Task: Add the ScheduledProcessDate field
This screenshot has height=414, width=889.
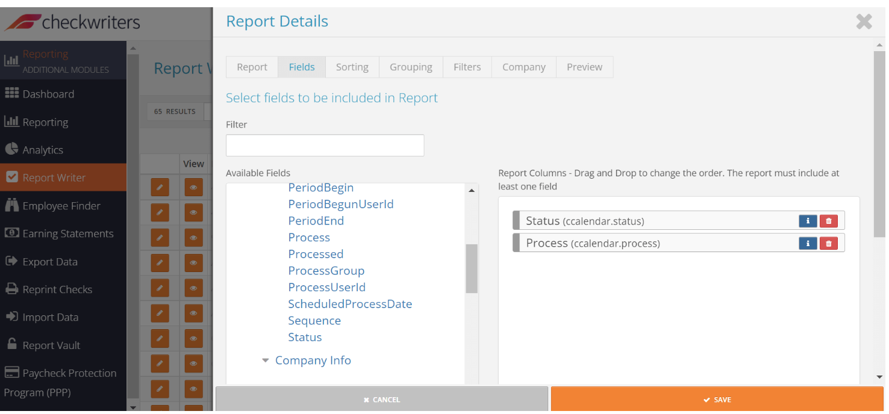Action: 350,304
